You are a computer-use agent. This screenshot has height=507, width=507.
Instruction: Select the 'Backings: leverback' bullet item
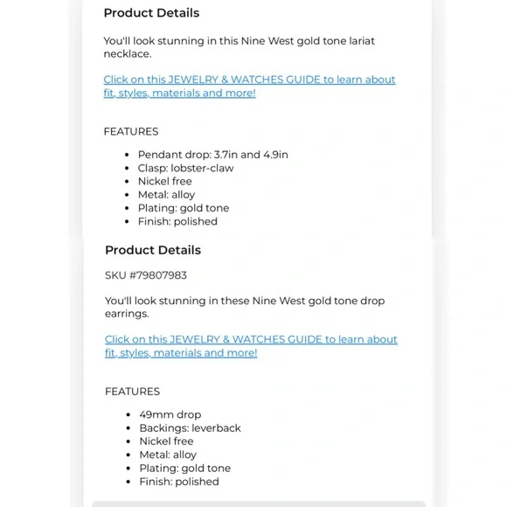click(191, 428)
